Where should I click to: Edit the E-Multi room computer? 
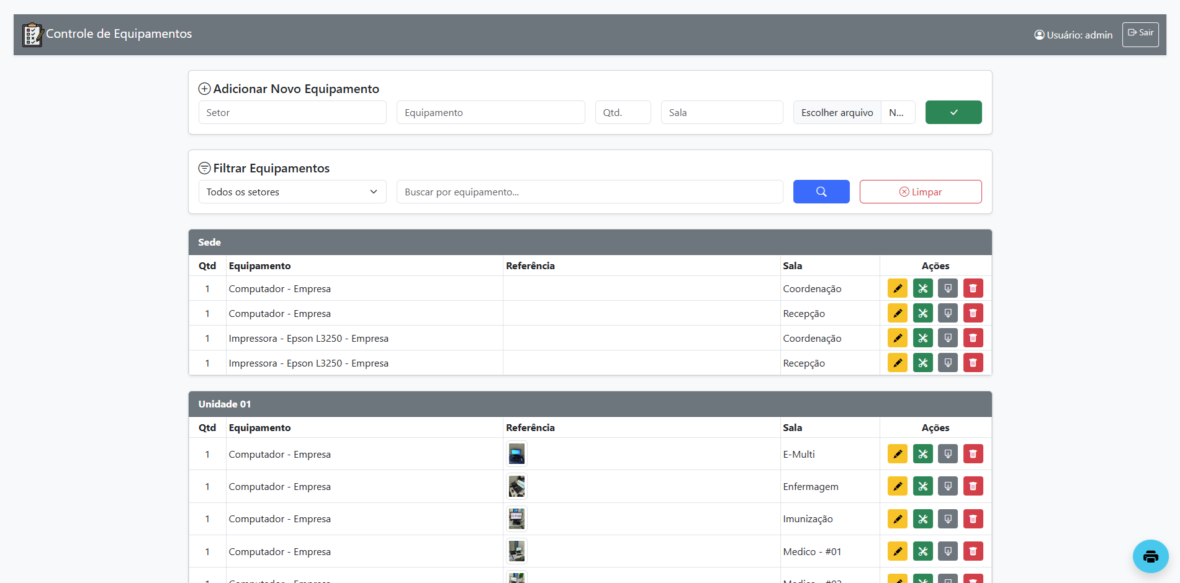897,454
